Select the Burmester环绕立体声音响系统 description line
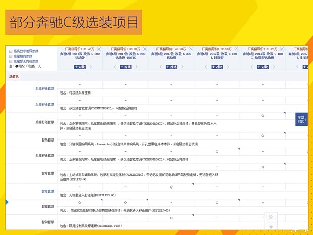 tap(129, 144)
